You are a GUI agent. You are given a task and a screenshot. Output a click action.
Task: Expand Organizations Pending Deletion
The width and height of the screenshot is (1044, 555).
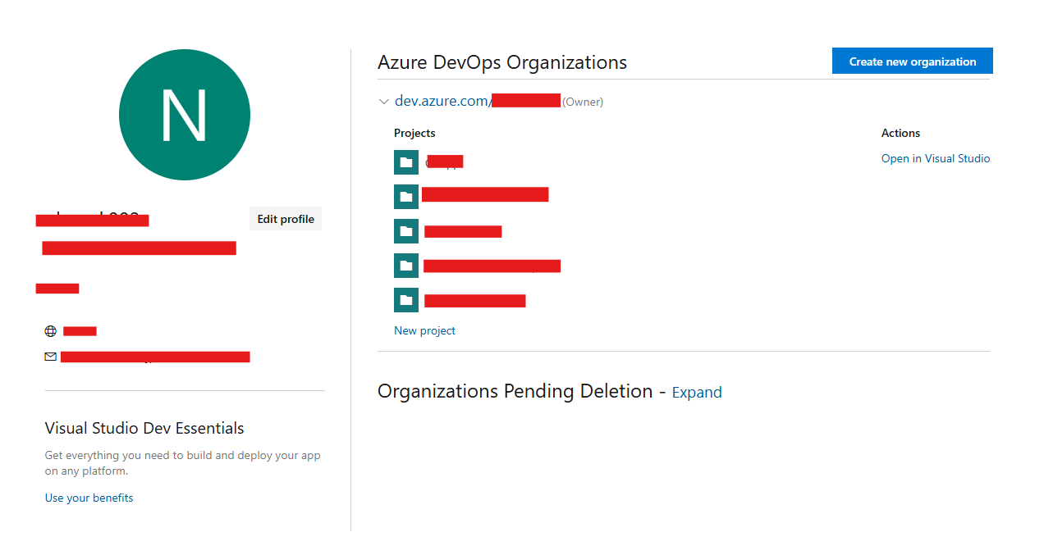697,393
